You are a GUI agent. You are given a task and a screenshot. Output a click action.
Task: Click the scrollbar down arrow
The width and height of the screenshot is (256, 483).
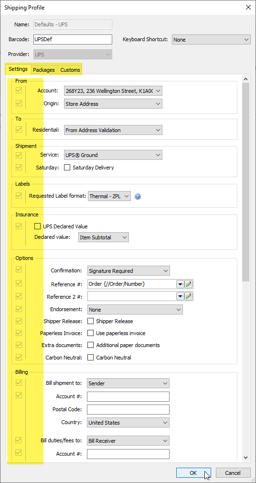click(245, 457)
